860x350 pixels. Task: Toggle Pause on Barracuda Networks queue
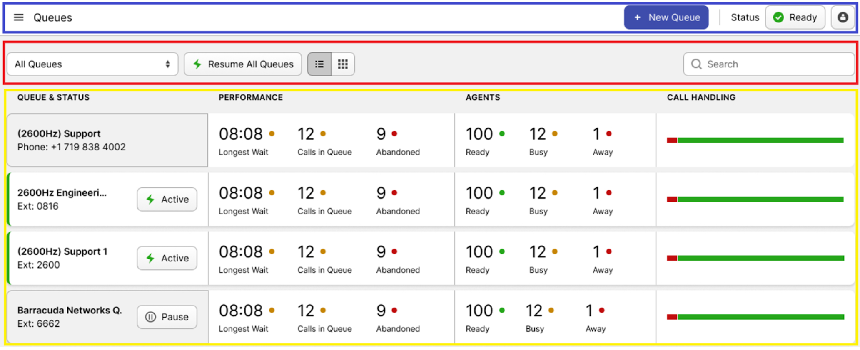(x=167, y=317)
